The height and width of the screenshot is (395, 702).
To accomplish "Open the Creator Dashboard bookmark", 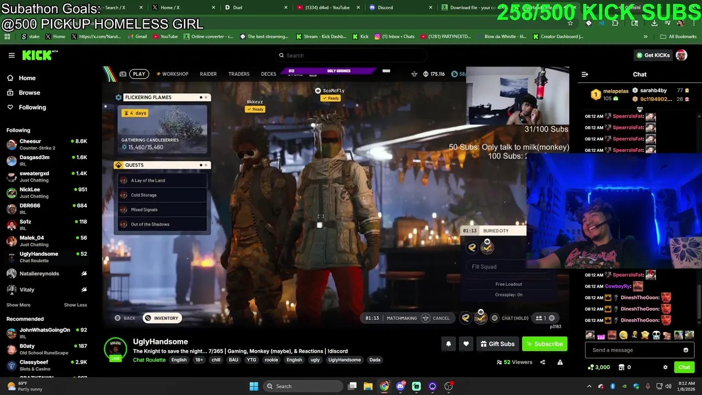I will click(558, 37).
